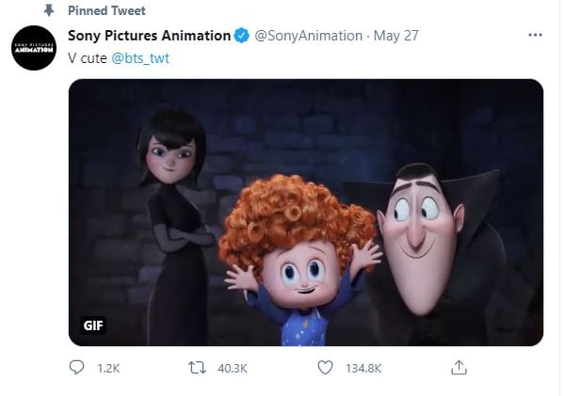Click the pin icon beside Pinned Tweet
565x396 pixels.
click(49, 10)
